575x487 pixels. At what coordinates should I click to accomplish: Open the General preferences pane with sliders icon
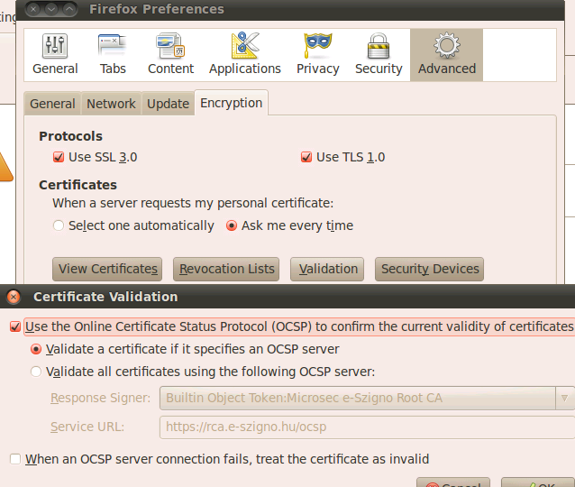pos(55,54)
